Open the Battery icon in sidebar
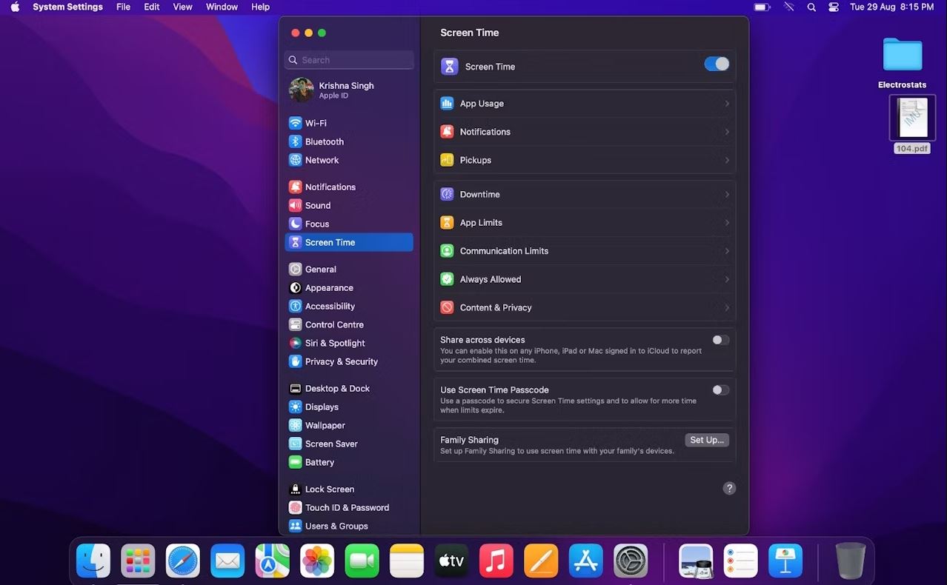Image resolution: width=947 pixels, height=585 pixels. (295, 462)
